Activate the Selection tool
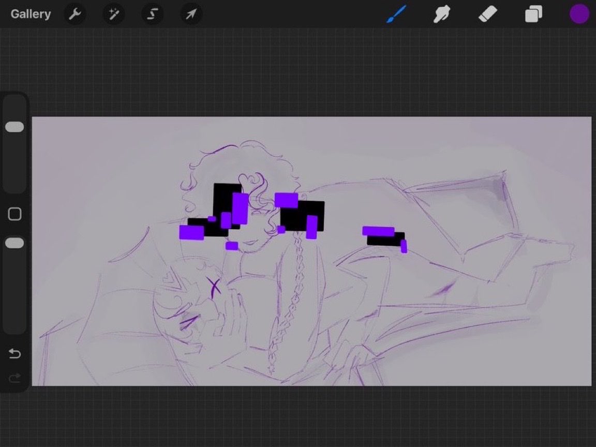 [x=152, y=14]
